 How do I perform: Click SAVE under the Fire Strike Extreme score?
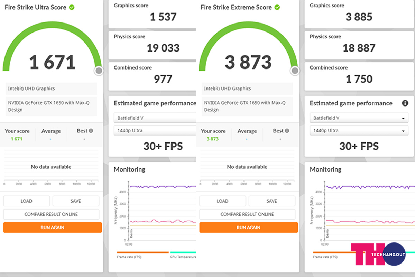point(272,201)
